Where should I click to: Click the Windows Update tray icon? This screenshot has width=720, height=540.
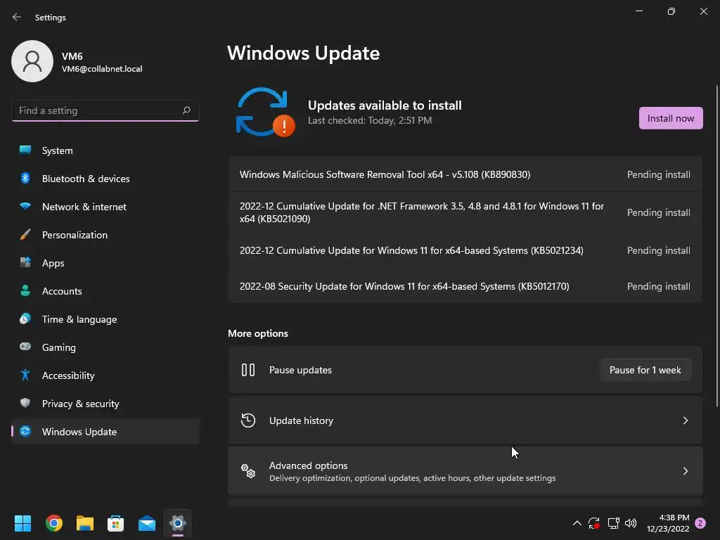(x=594, y=523)
